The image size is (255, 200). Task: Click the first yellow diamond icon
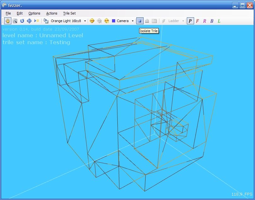pyautogui.click(x=92, y=21)
